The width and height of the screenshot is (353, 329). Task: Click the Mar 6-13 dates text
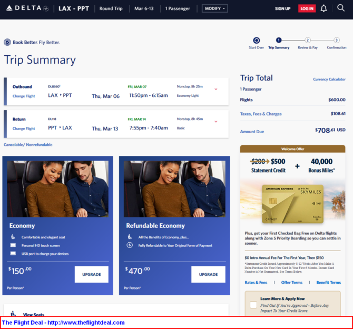144,8
